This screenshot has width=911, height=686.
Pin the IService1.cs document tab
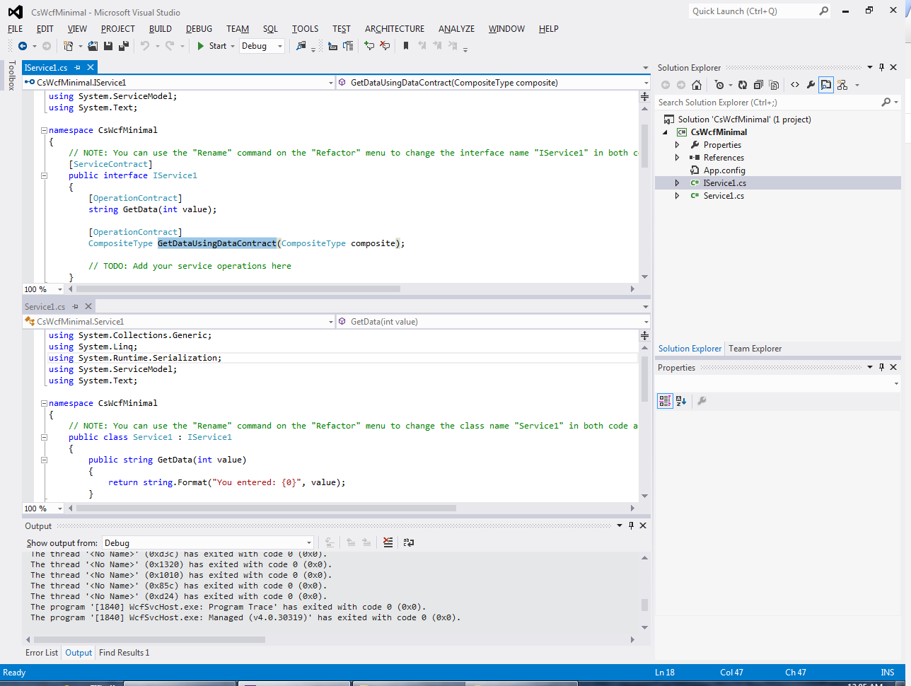point(78,66)
